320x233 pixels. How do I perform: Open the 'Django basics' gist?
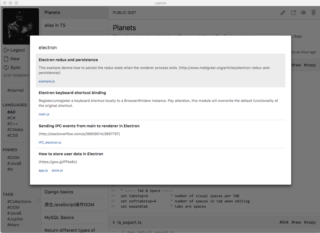pyautogui.click(x=75, y=192)
